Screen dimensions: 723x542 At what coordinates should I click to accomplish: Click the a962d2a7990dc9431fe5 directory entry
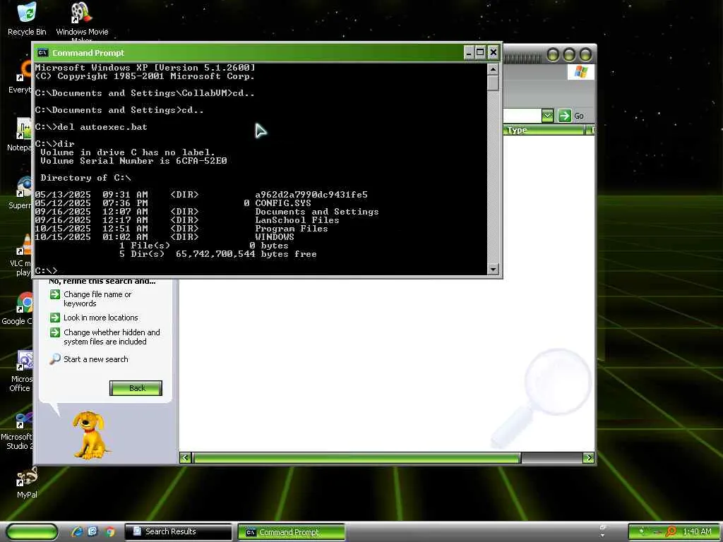(311, 195)
